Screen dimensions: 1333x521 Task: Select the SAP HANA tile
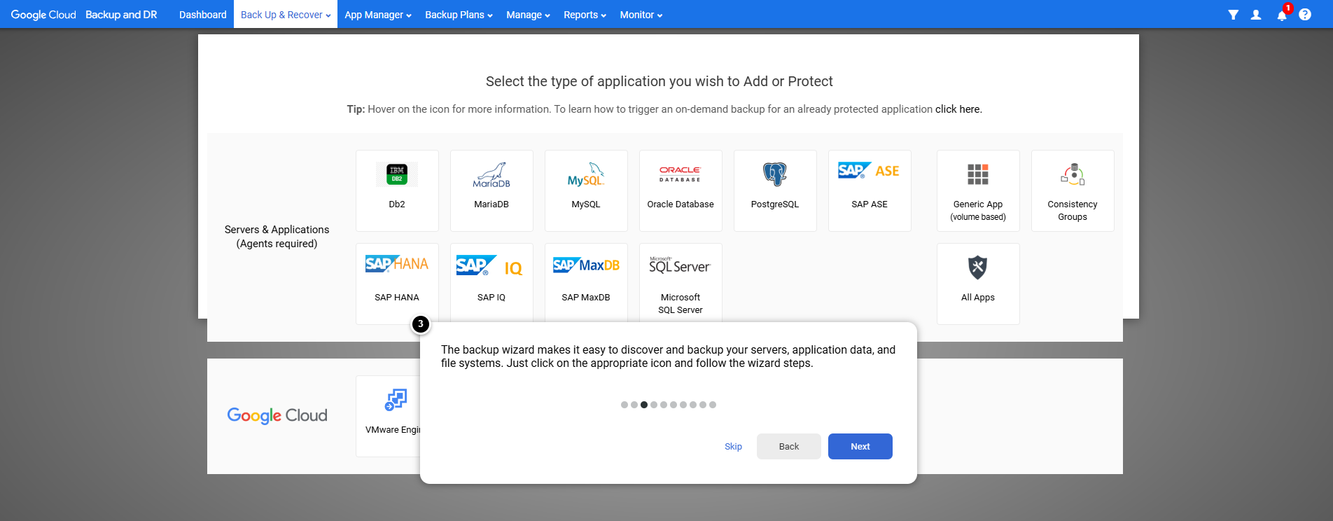point(397,282)
